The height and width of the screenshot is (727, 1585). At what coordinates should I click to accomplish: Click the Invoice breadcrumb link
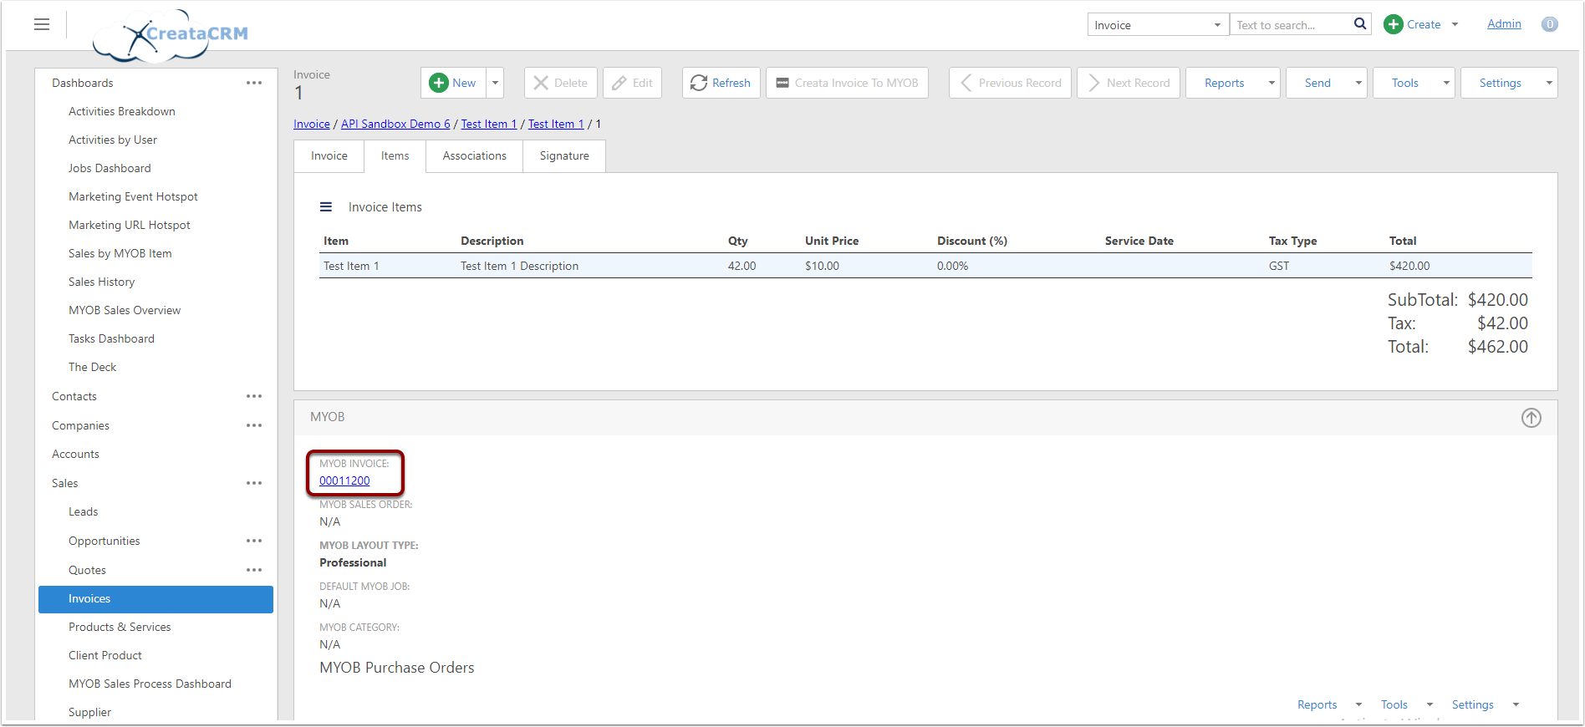[312, 124]
